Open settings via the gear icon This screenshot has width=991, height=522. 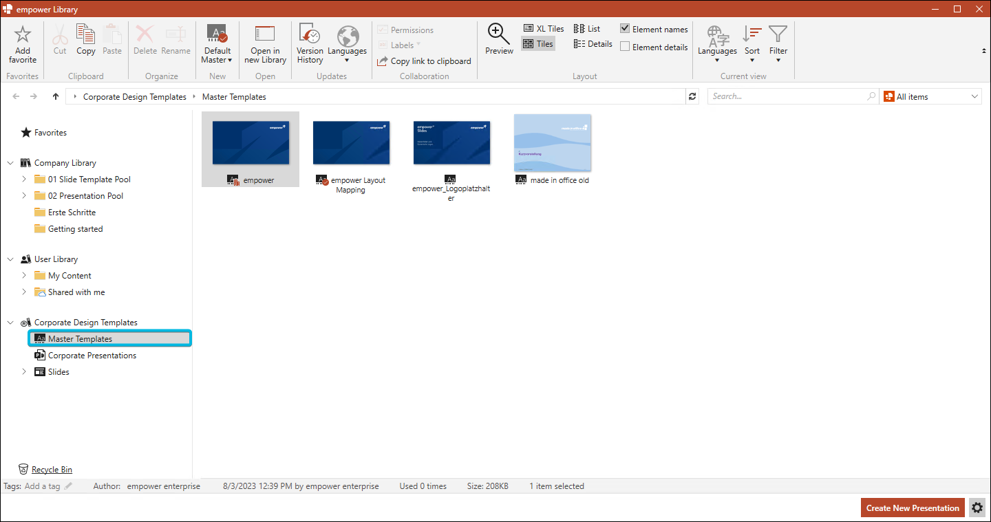977,508
